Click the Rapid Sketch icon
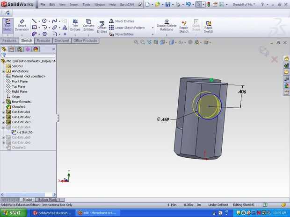The height and width of the screenshot is (217, 290). (208, 26)
